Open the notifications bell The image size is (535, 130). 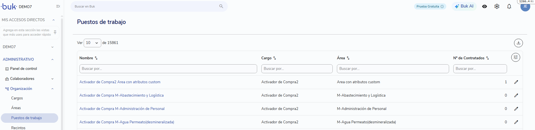(509, 6)
